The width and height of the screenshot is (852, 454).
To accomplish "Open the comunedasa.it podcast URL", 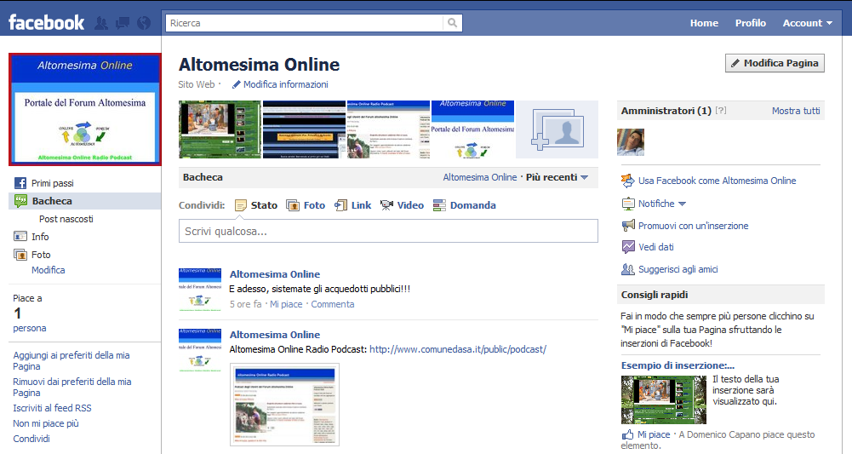I will pos(458,349).
